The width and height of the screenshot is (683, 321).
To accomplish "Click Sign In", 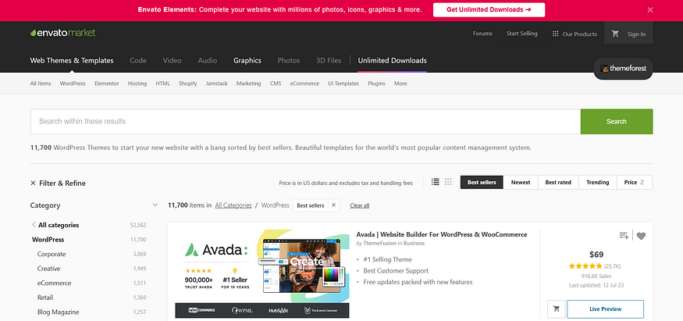I will point(636,34).
